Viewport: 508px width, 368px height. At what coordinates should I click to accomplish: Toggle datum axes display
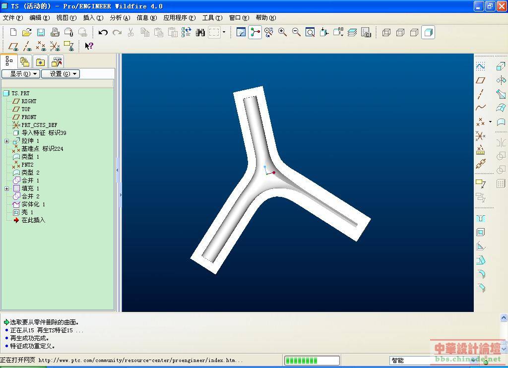point(27,46)
